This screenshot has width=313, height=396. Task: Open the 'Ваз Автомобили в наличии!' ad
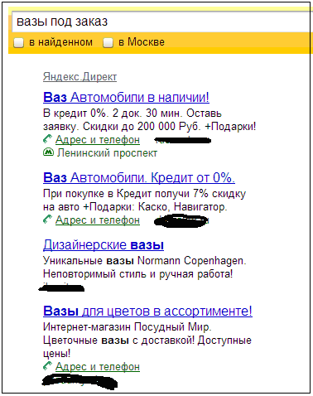click(x=126, y=97)
